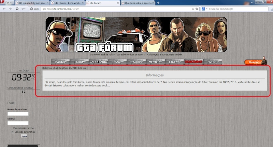The height and width of the screenshot is (147, 273).
Task: Go back with the browser back arrow
Action: click(x=4, y=9)
